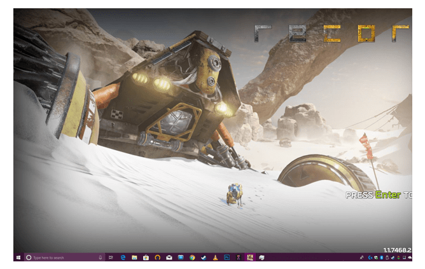Launch Microsoft Edge from the taskbar
Image resolution: width=425 pixels, height=269 pixels.
coord(123,258)
